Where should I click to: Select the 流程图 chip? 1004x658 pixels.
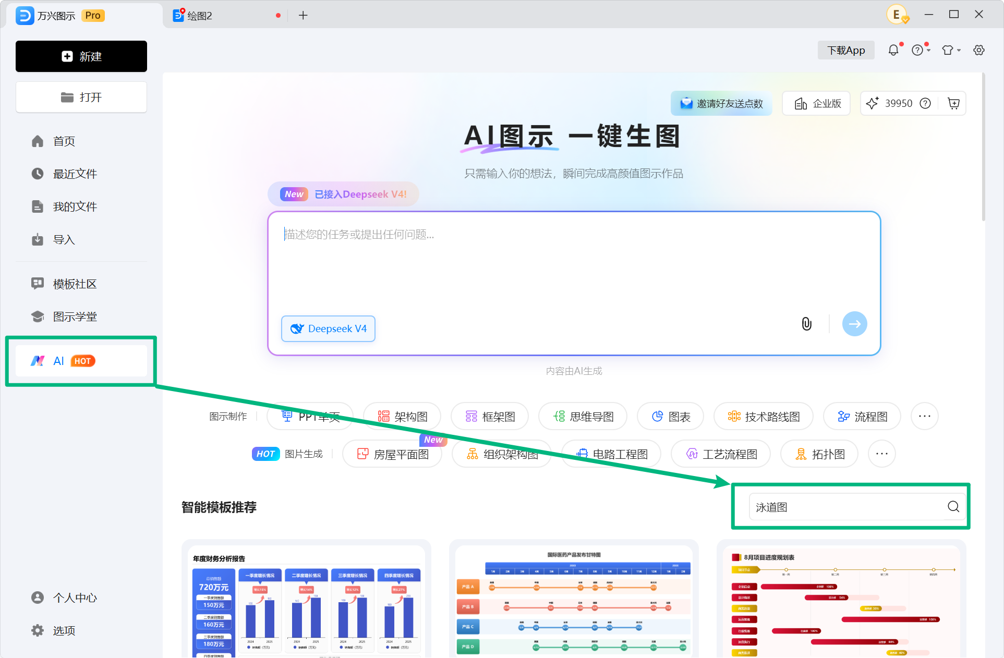pyautogui.click(x=862, y=416)
